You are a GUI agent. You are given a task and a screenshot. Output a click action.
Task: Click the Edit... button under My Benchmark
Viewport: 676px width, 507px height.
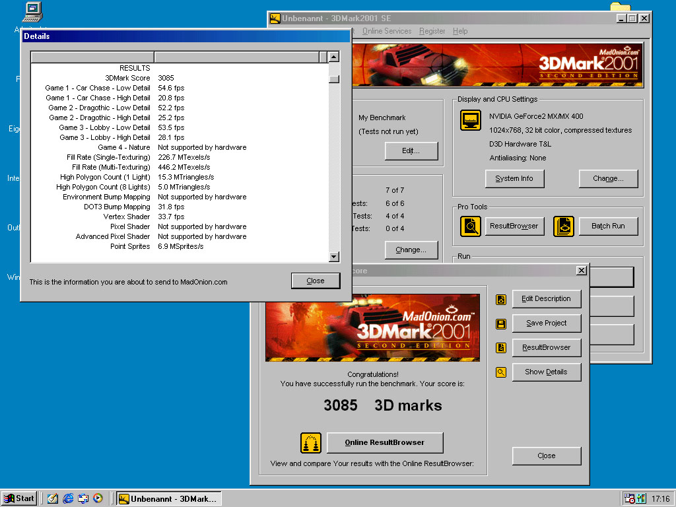click(411, 151)
